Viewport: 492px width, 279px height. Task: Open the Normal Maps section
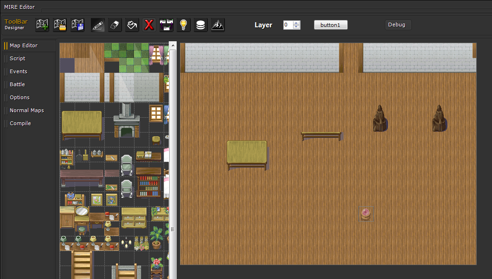point(27,110)
